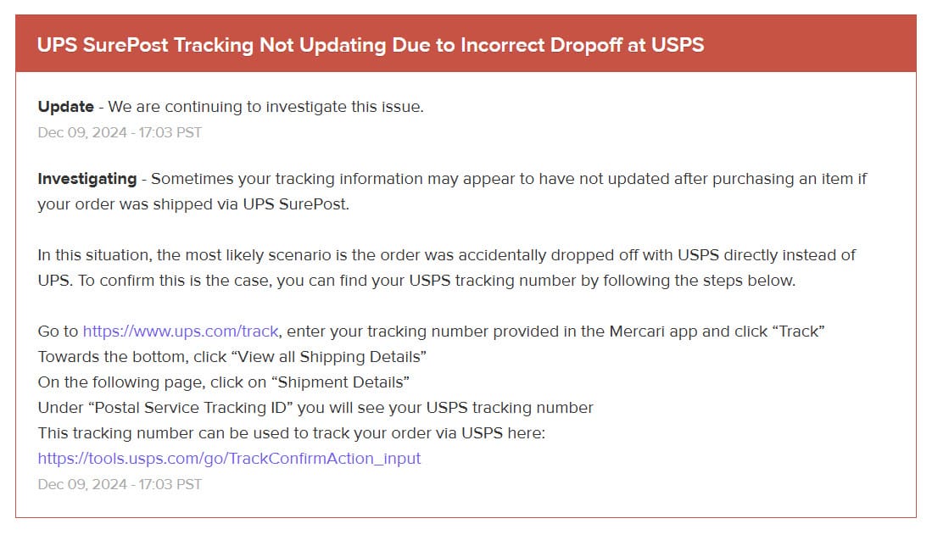The image size is (932, 535).
Task: Click the words "Go to" before UPS link
Action: click(x=58, y=332)
